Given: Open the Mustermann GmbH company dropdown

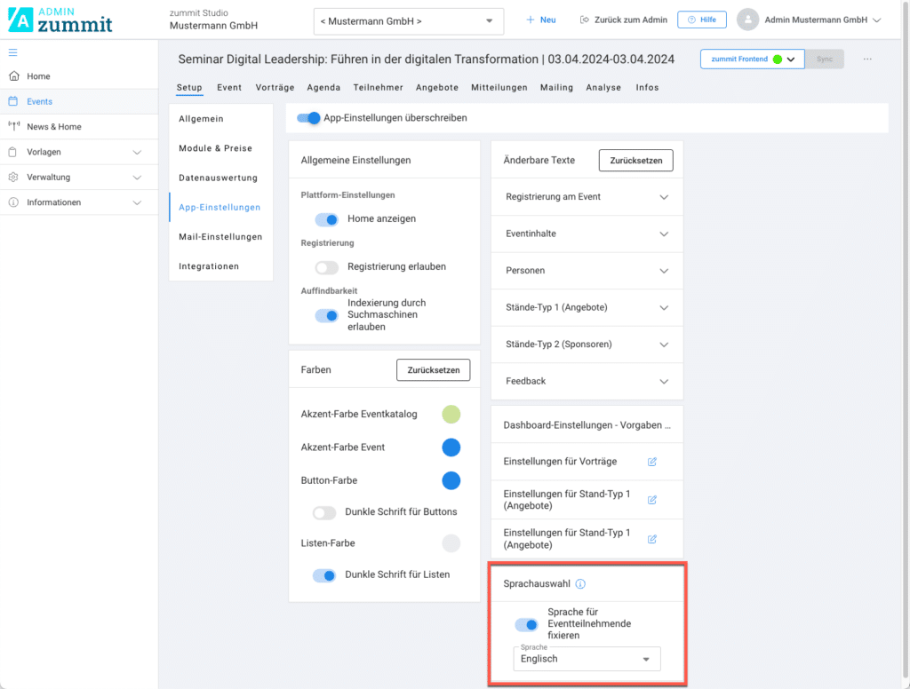Looking at the screenshot, I should coord(408,20).
